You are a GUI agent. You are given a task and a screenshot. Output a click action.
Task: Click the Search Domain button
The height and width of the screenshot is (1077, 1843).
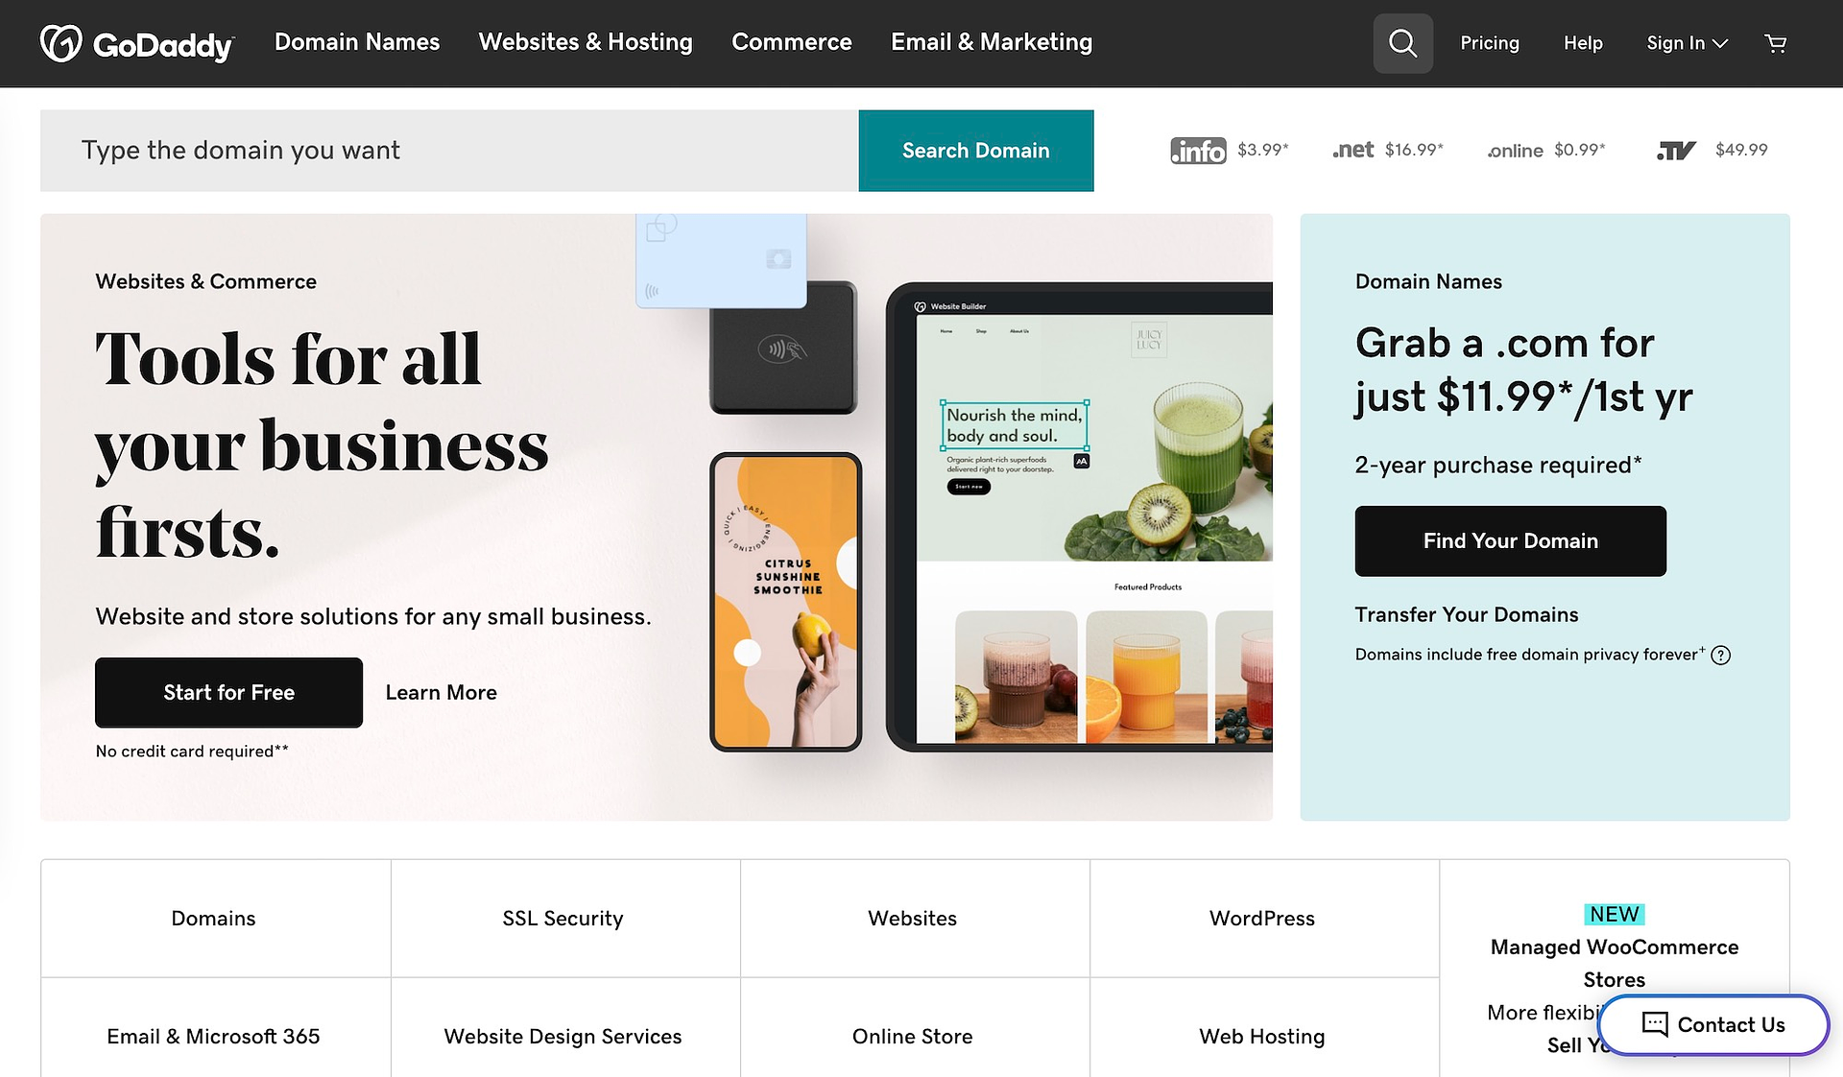975,150
